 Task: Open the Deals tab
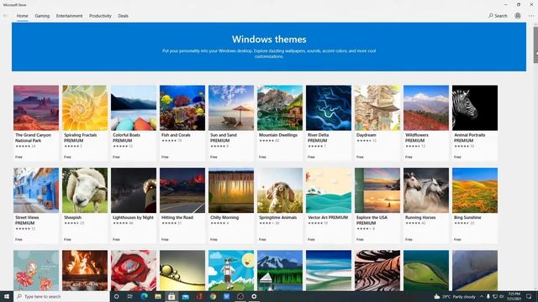click(124, 16)
